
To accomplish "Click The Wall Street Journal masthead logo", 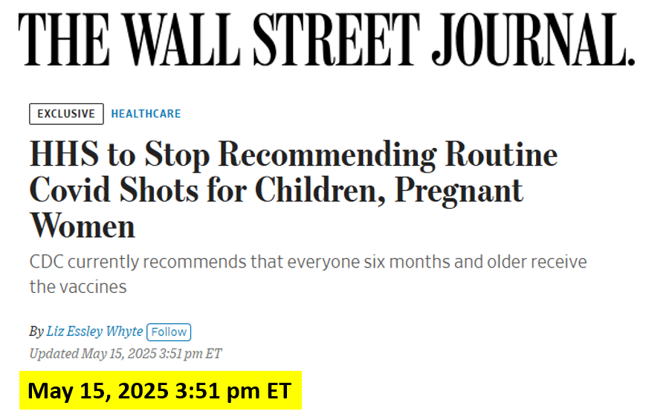I will [326, 39].
